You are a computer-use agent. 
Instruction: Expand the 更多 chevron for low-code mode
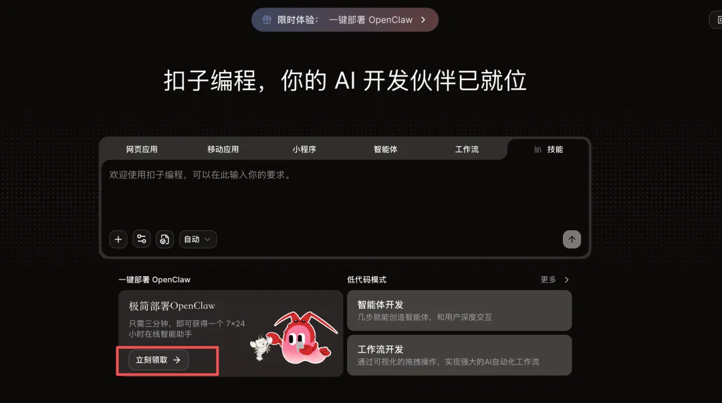[566, 280]
